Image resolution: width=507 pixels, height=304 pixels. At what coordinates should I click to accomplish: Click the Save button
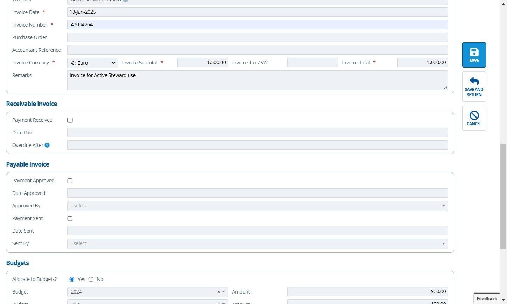pos(474,55)
